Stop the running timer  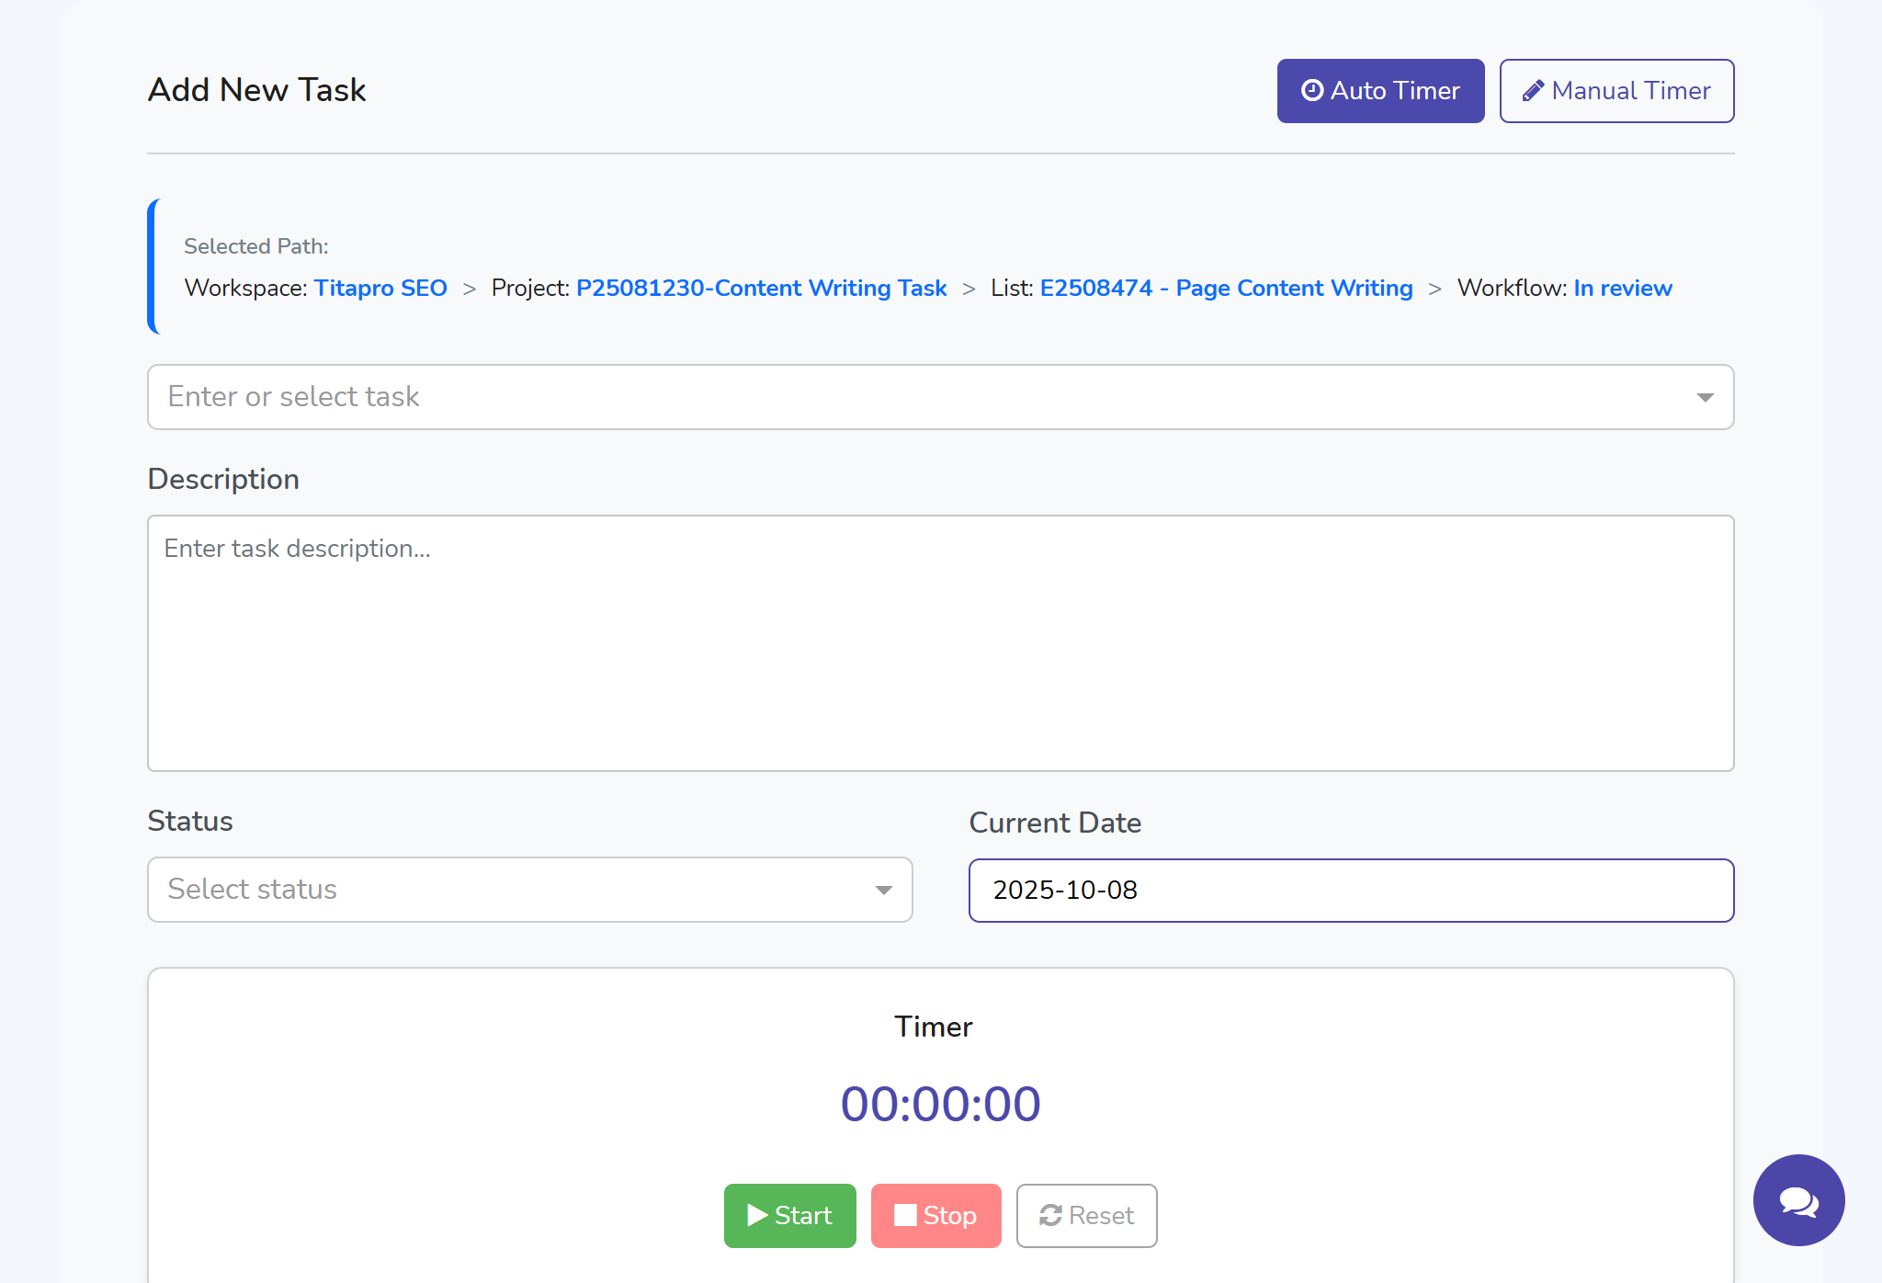pos(935,1215)
